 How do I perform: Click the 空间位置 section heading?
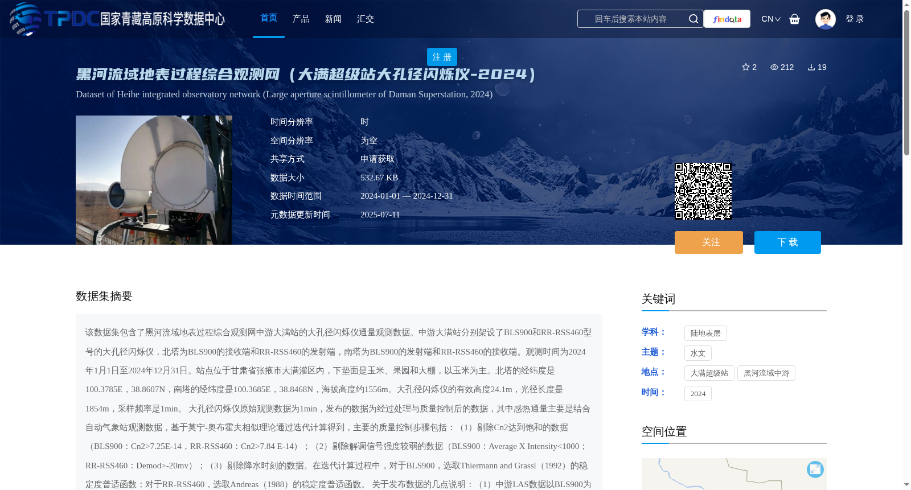[664, 431]
